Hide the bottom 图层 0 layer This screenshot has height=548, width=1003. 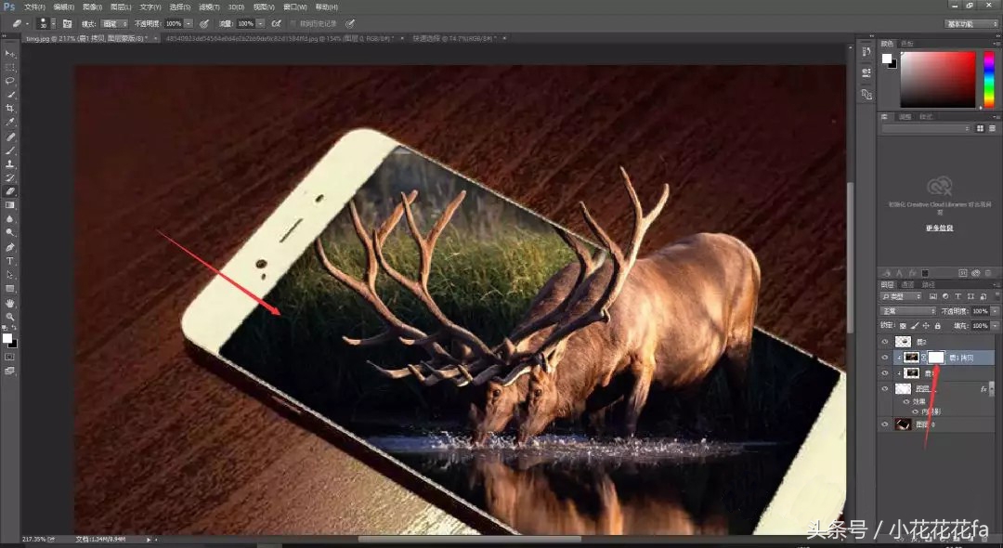tap(883, 424)
